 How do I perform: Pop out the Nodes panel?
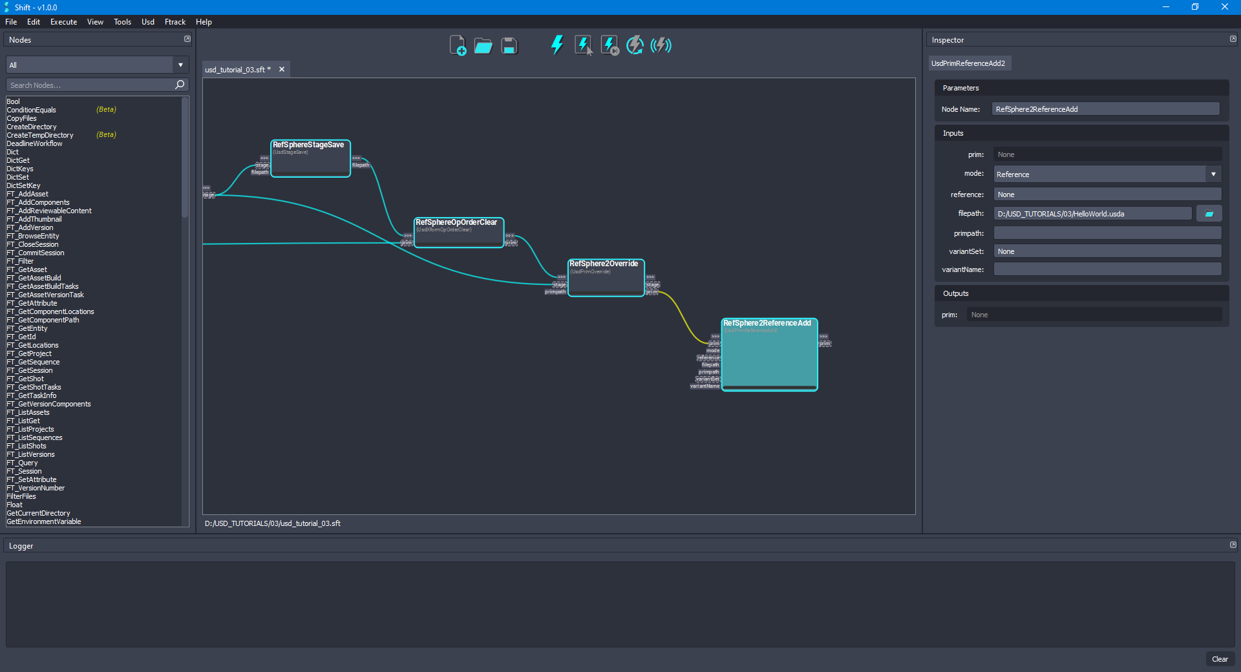point(187,39)
